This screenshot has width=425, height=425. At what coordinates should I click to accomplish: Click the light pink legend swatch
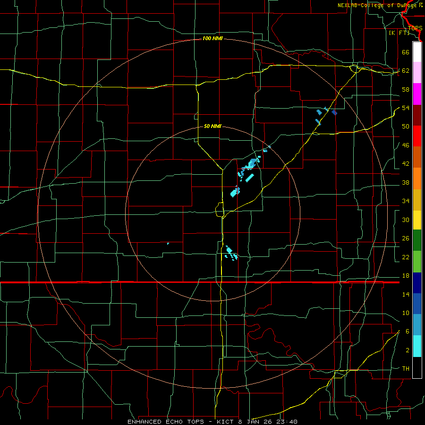(x=417, y=72)
